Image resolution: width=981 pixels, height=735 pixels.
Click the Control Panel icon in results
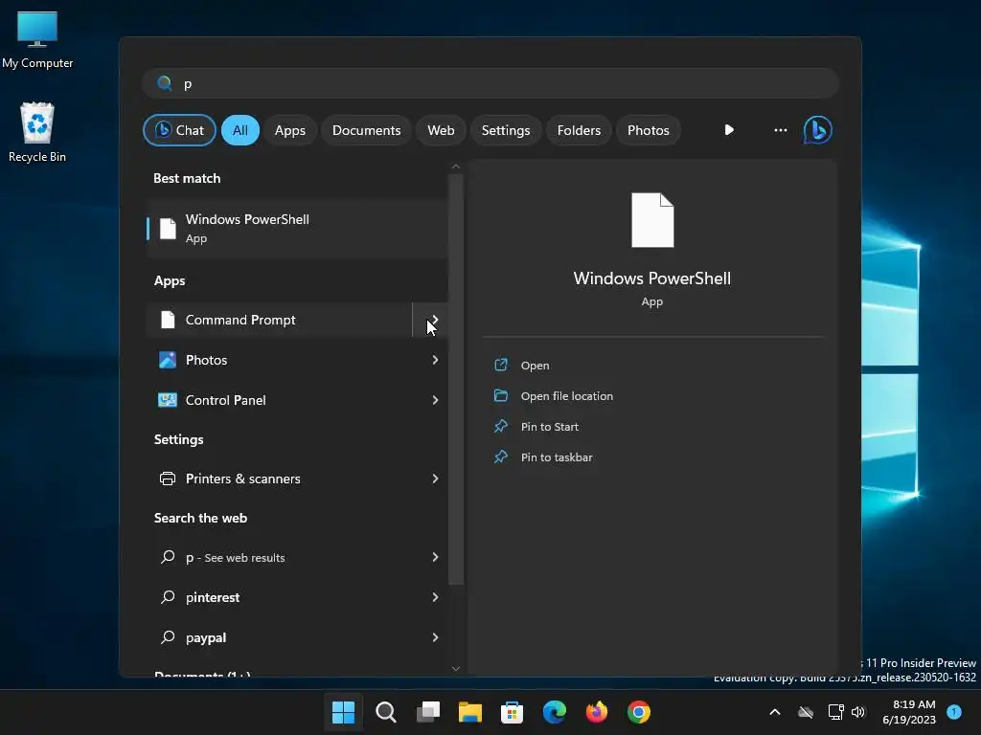(x=168, y=400)
